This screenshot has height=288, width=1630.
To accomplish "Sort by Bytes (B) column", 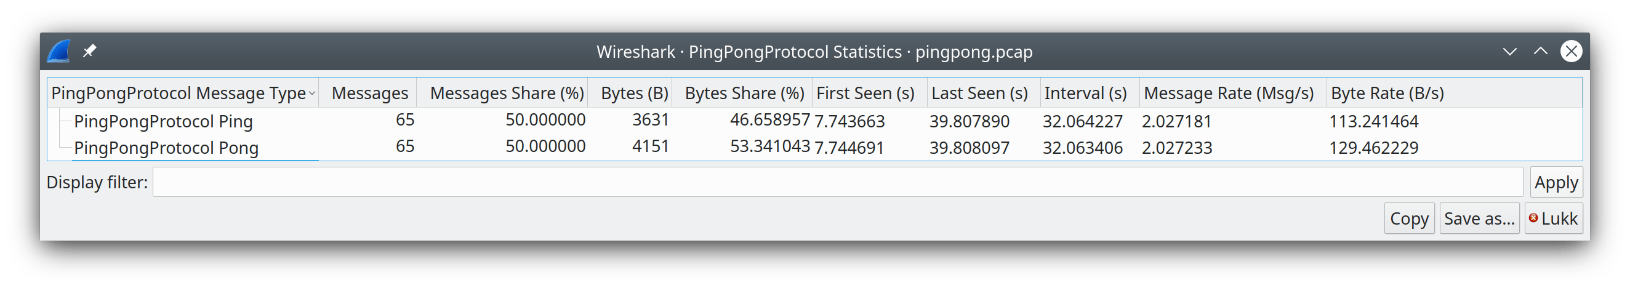I will [x=634, y=93].
